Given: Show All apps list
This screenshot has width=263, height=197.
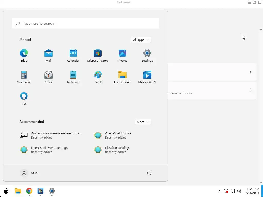Looking at the screenshot, I should [141, 40].
